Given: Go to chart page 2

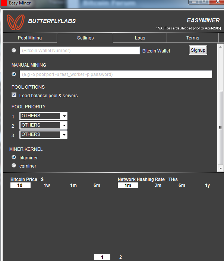Looking at the screenshot, I should 120,257.
